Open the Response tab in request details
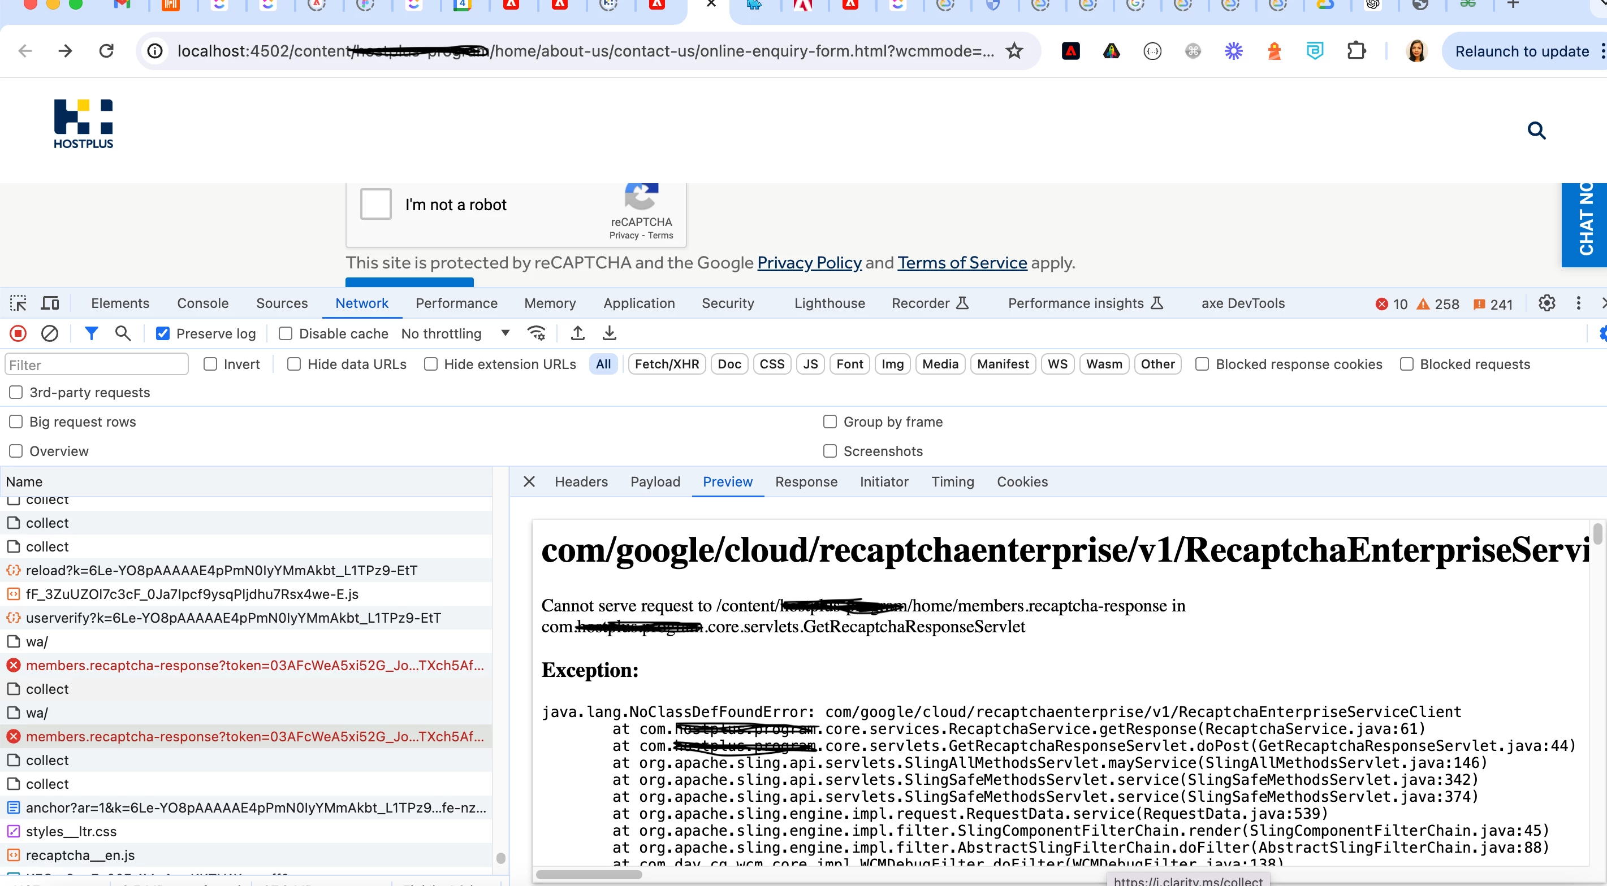This screenshot has width=1607, height=886. pyautogui.click(x=806, y=482)
